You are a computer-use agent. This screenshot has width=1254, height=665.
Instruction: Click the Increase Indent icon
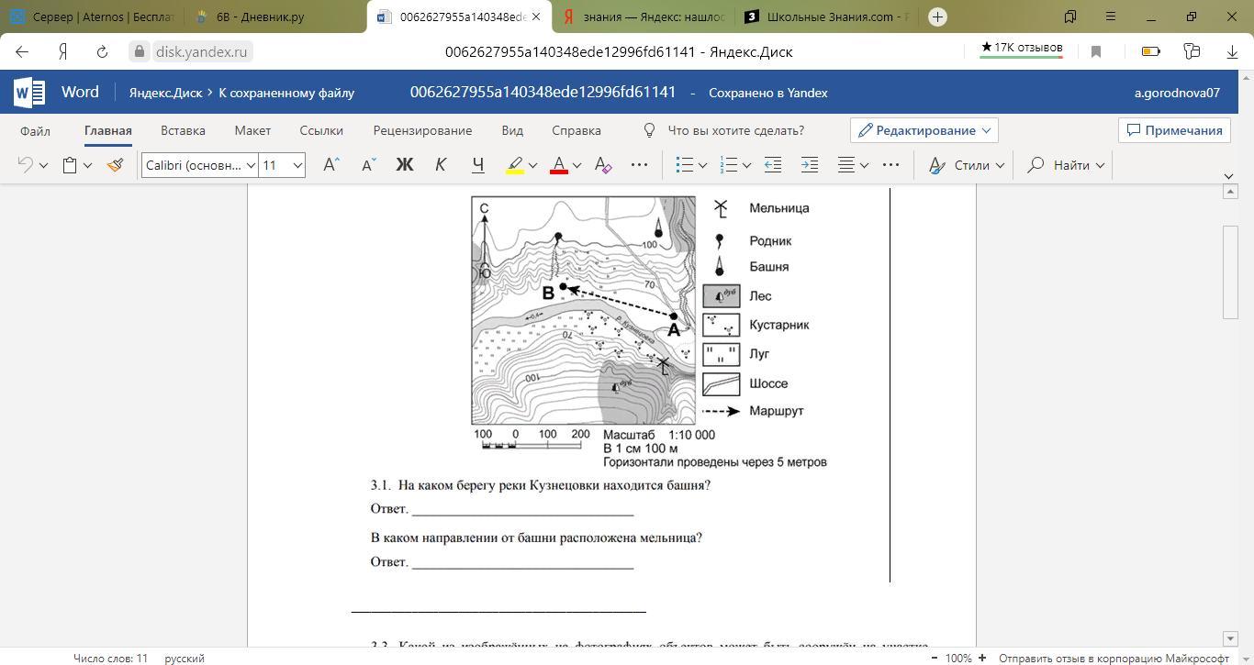(809, 165)
